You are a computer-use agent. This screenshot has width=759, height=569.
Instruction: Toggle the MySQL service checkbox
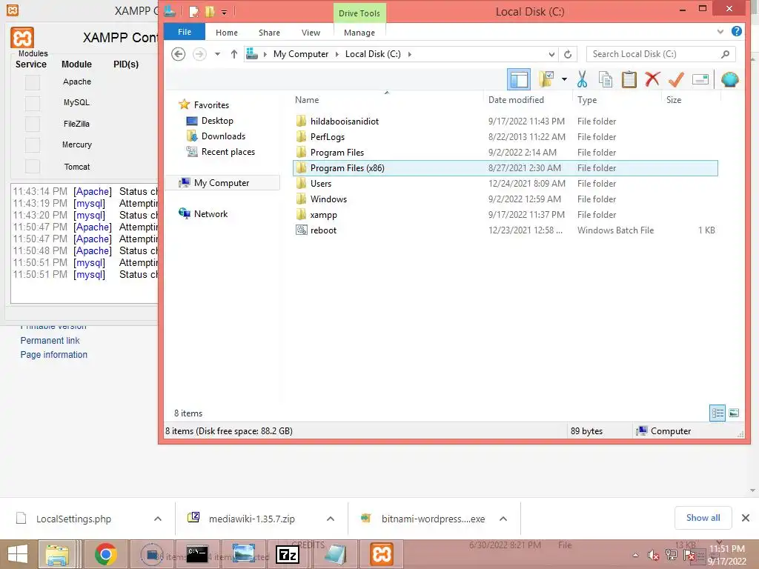[33, 103]
